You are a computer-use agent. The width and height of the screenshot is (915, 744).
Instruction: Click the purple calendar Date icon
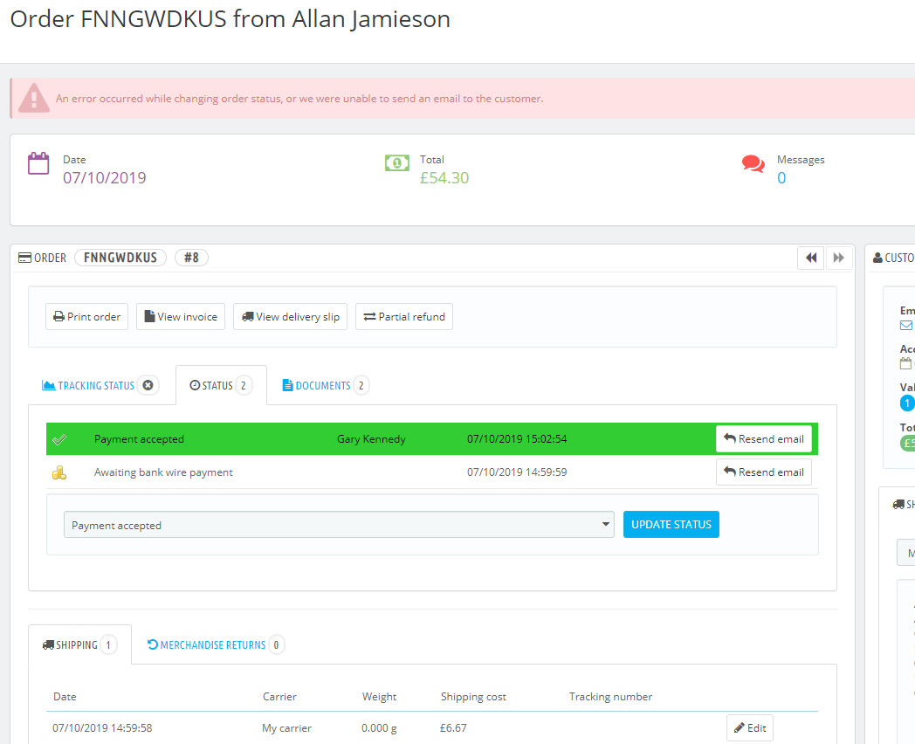(38, 163)
